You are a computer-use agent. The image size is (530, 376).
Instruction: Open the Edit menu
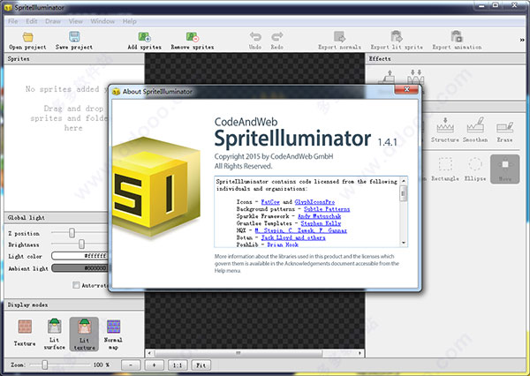[32, 21]
